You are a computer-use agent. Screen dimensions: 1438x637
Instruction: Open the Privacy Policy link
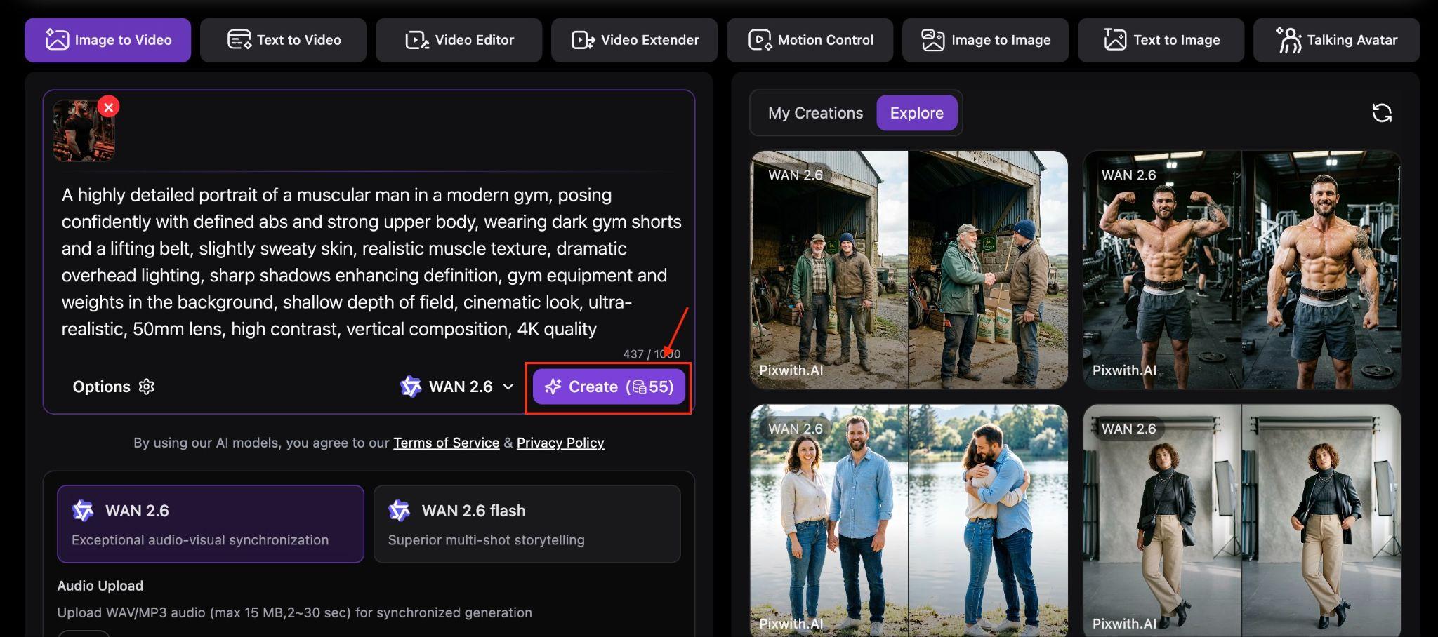click(560, 443)
